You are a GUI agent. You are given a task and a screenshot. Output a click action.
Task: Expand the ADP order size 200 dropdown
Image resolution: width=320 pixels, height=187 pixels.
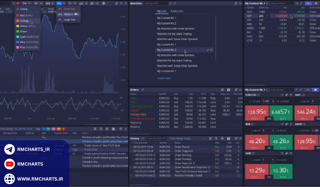267,16
